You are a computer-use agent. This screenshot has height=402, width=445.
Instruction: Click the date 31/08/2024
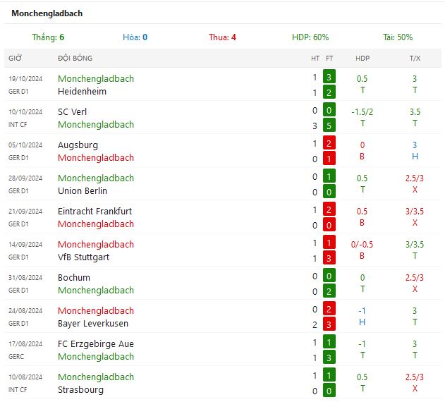(25, 278)
